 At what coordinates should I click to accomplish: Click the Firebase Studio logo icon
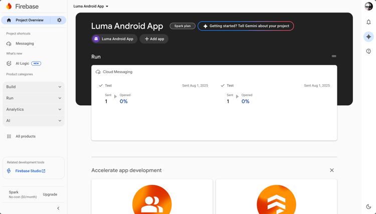click(x=9, y=171)
